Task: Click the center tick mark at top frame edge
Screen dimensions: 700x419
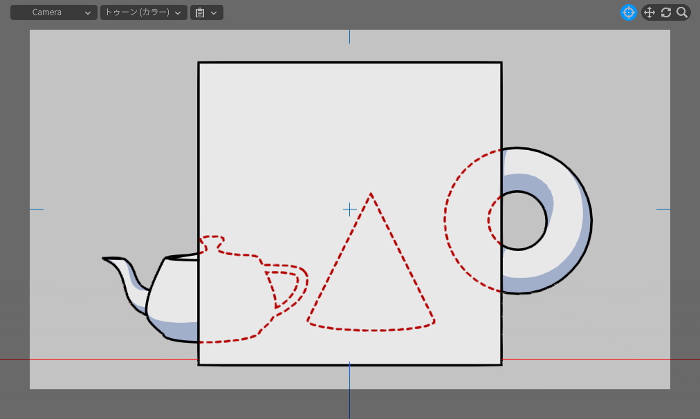Action: (349, 36)
